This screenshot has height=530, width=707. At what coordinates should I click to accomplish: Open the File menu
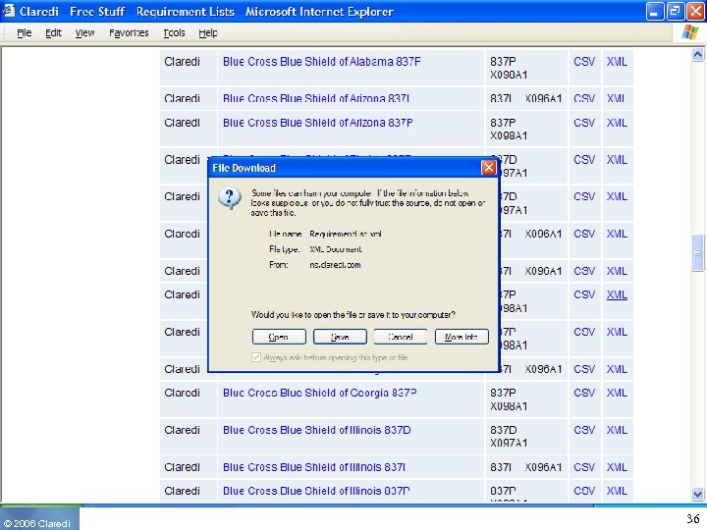coord(24,33)
